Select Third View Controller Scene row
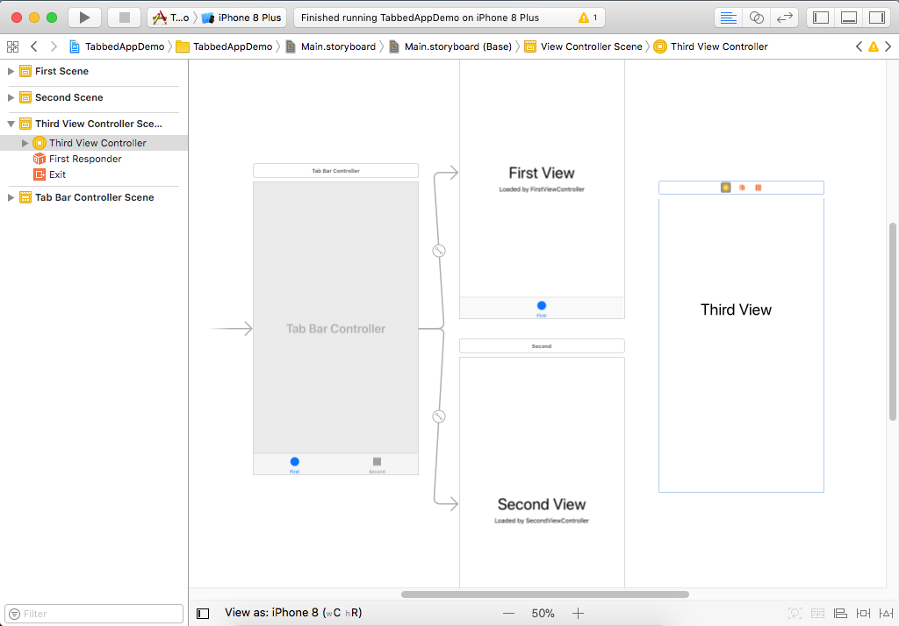The image size is (899, 626). (x=93, y=124)
